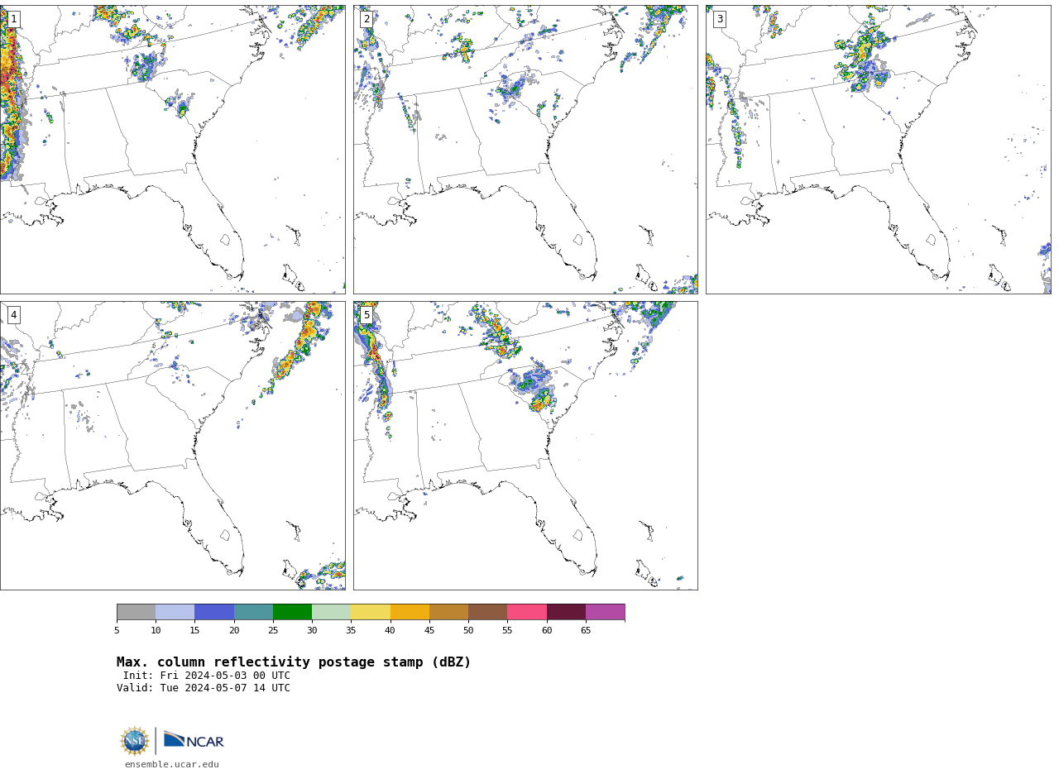
Task: Click the dark green 25-30 dBZ swatch
Action: 293,612
